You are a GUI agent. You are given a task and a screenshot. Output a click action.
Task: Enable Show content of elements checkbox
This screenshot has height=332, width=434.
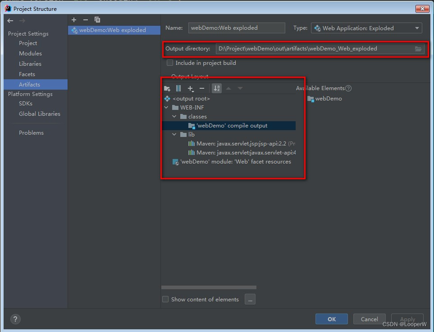[x=165, y=300]
